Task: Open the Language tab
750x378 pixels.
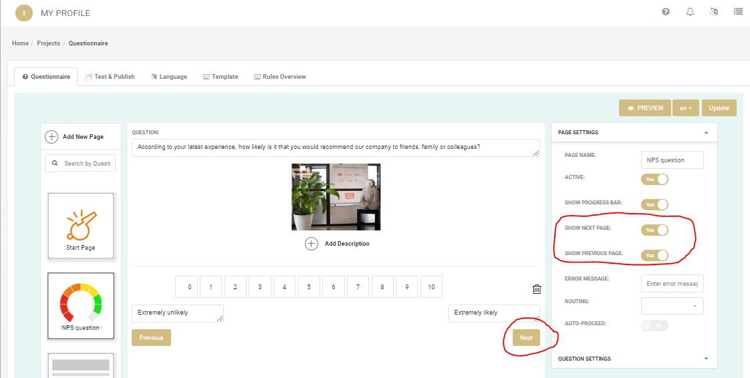Action: [169, 76]
